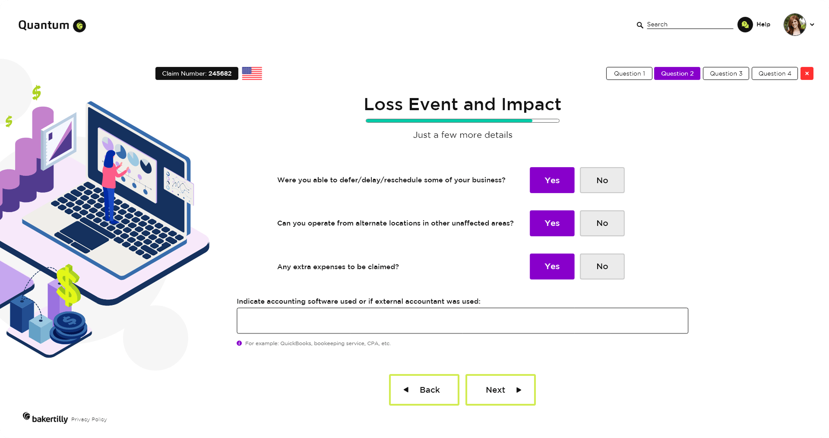Go to the Question 4 tab
Screen dimensions: 829x438
pyautogui.click(x=775, y=73)
